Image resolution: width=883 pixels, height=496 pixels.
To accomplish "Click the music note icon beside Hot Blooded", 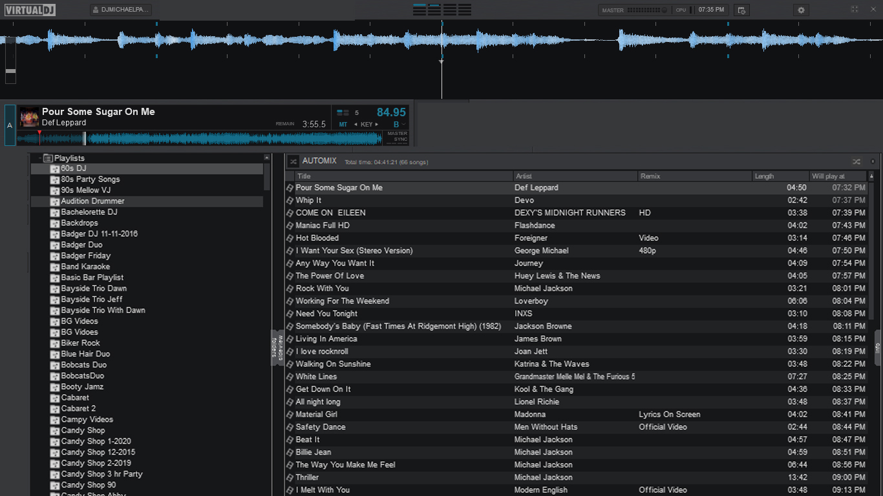I will (290, 238).
